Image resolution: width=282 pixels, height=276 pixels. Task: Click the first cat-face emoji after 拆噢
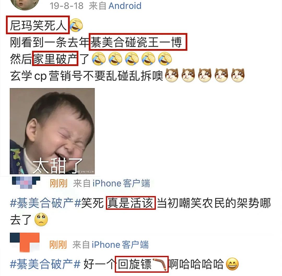click(x=172, y=75)
